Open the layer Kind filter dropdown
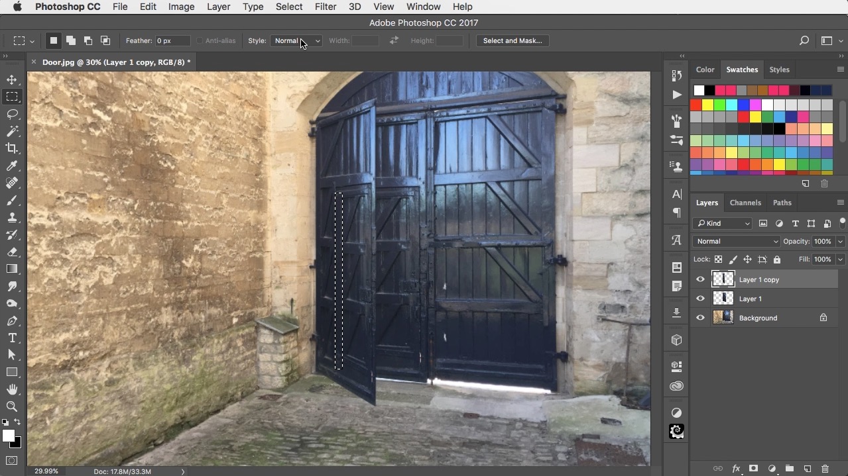 pos(723,223)
